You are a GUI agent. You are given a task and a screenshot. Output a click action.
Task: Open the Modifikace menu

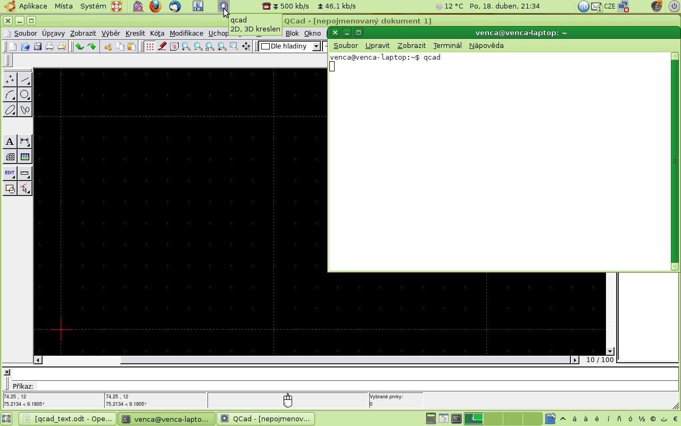(186, 33)
